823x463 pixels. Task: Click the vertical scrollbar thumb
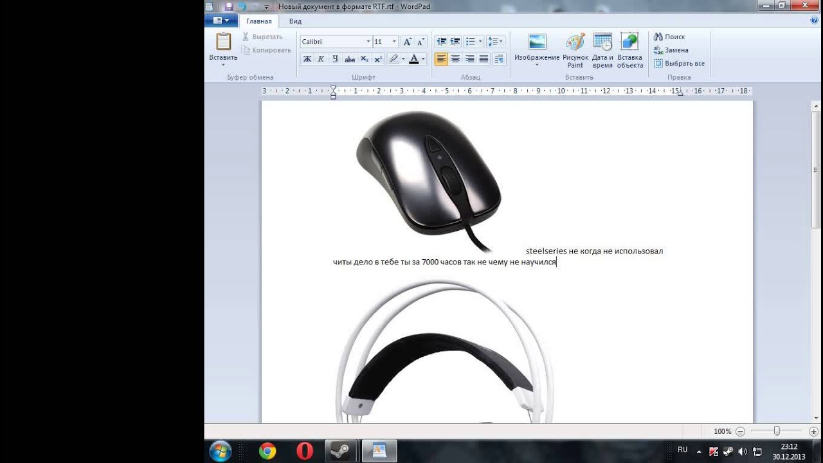click(x=816, y=170)
